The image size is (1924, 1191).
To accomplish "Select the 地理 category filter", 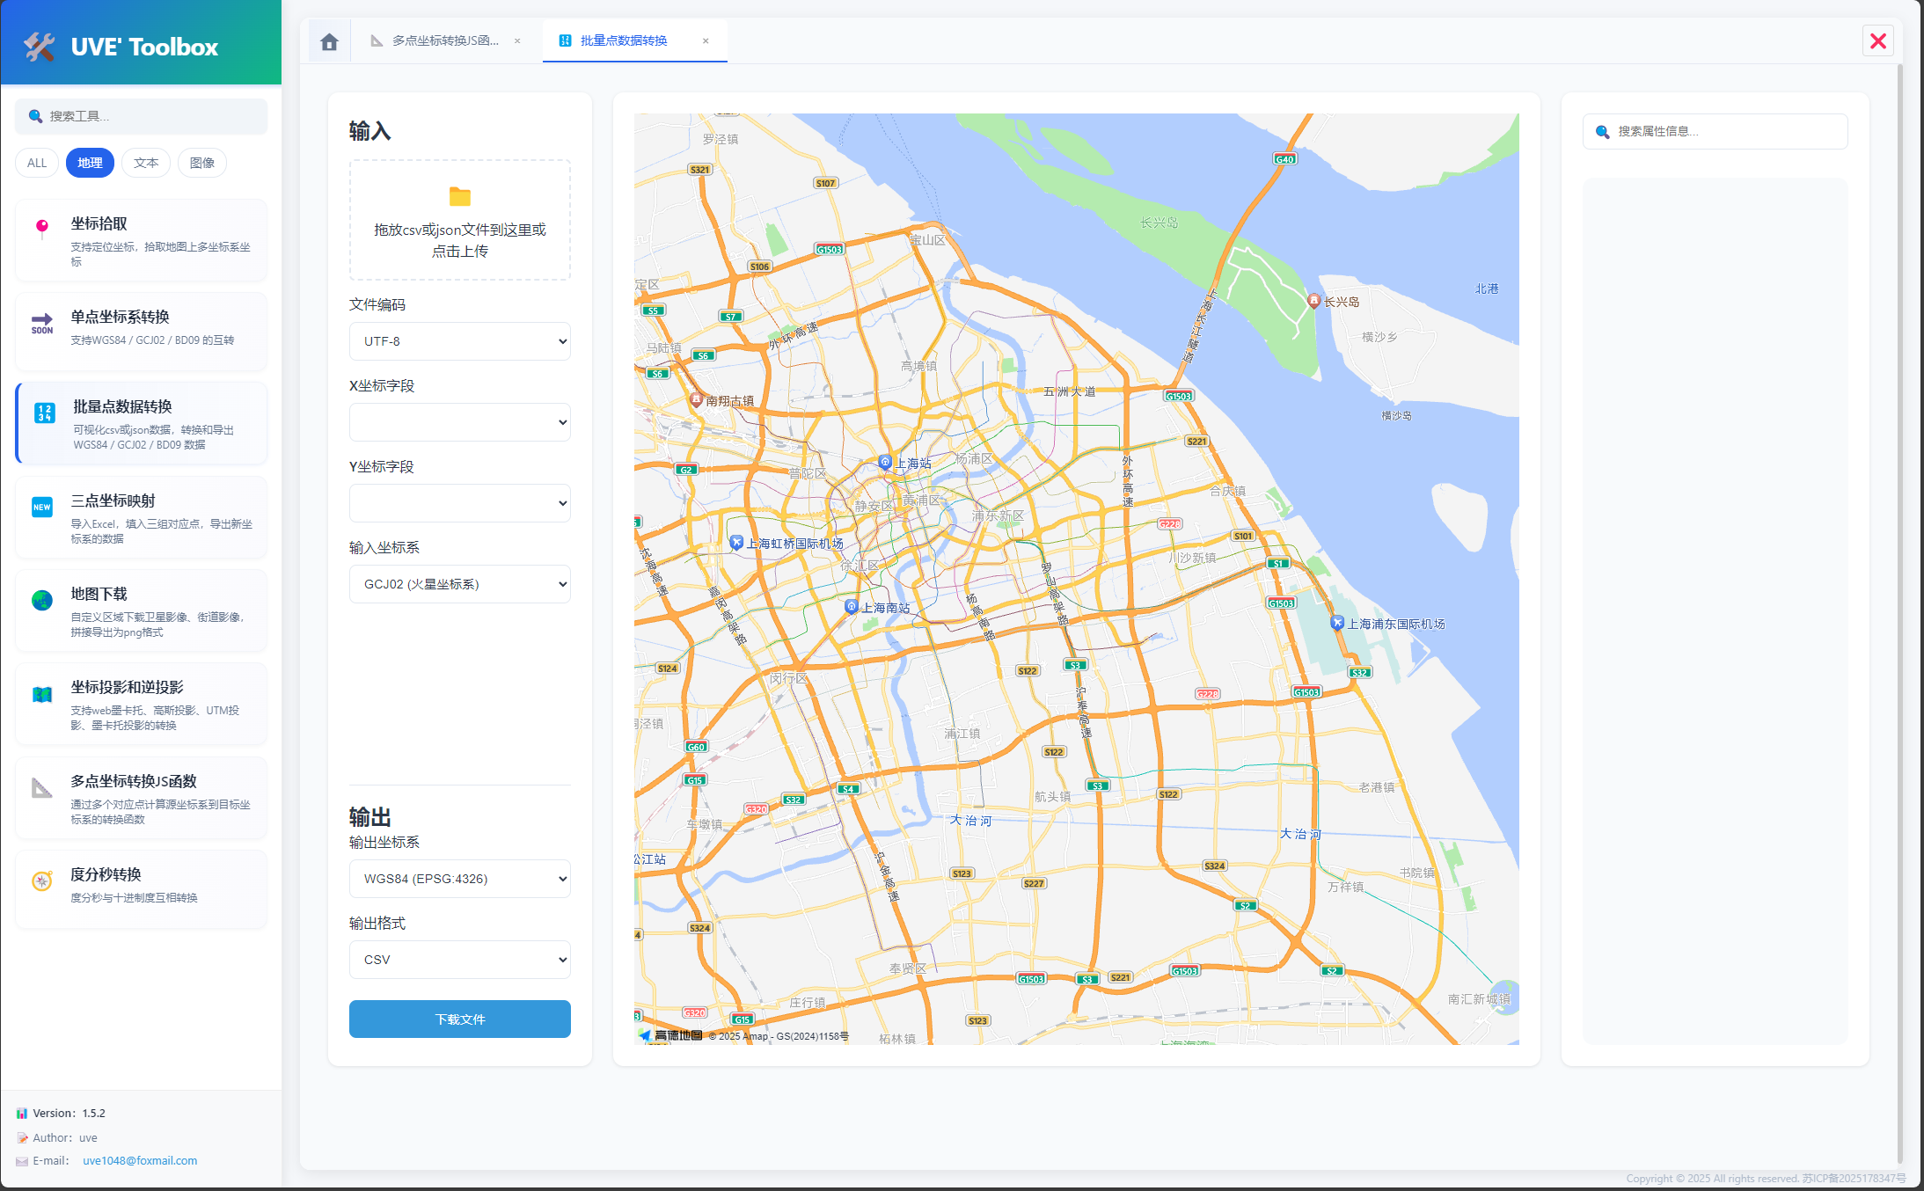I will pos(90,163).
